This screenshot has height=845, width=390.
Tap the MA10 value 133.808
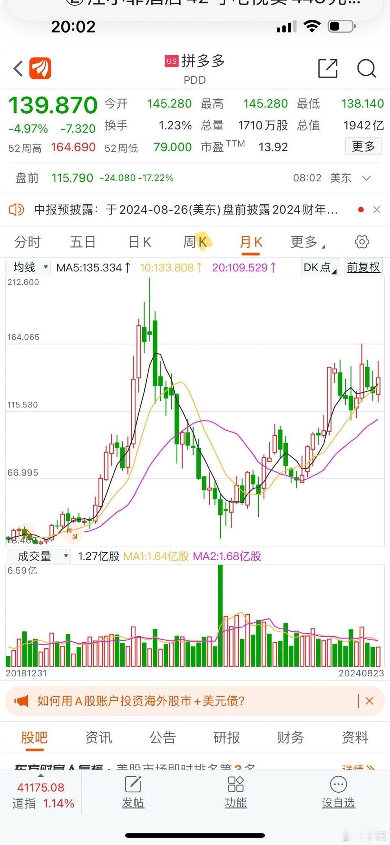click(x=171, y=268)
